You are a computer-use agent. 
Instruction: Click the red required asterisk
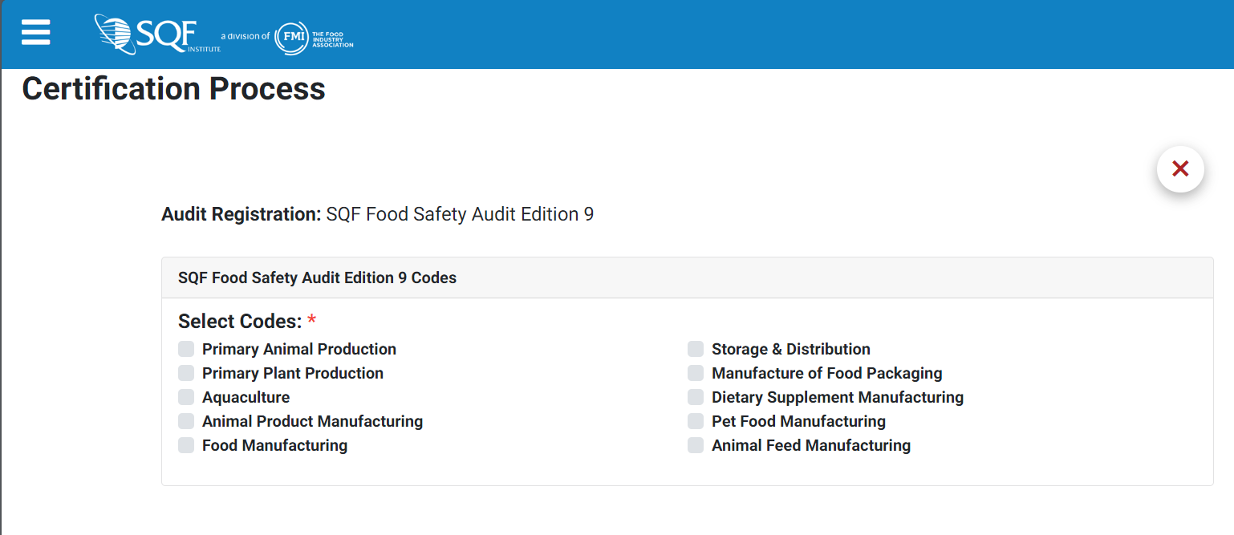[x=312, y=321]
